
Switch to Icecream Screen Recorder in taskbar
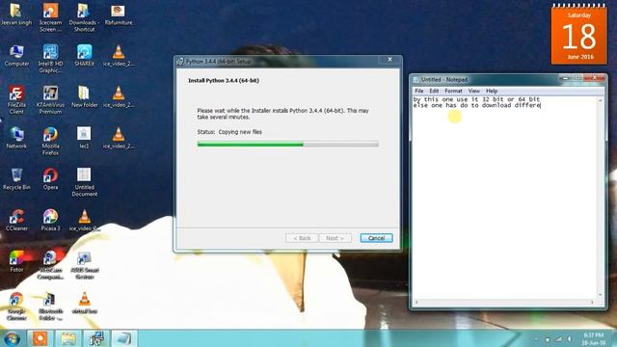coord(40,338)
